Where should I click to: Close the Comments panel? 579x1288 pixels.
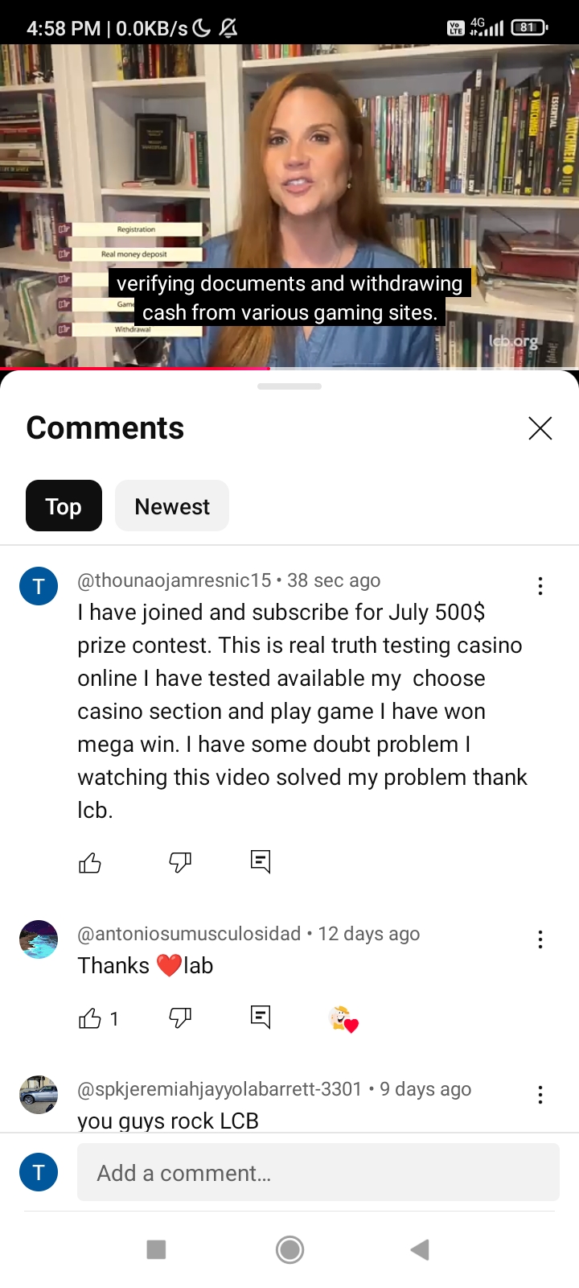click(x=540, y=428)
